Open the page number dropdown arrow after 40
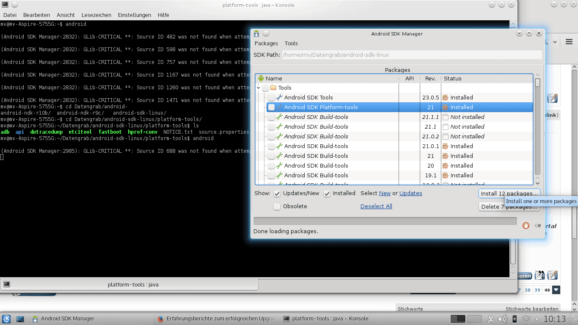 tap(556, 290)
